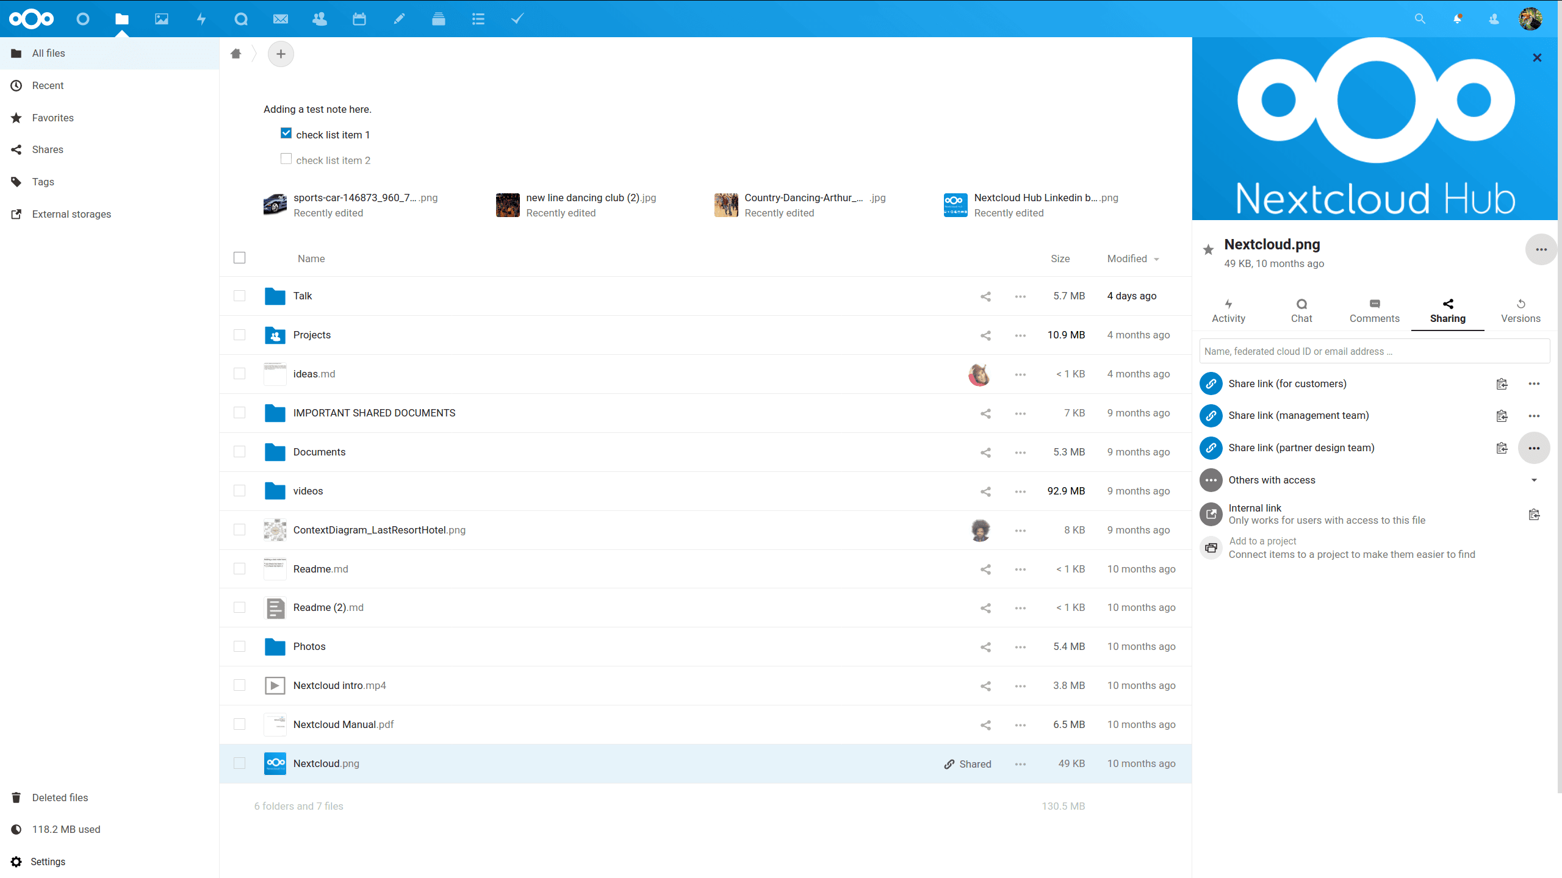Image resolution: width=1562 pixels, height=878 pixels.
Task: Uncheck the completed check list item 1
Action: 286,132
